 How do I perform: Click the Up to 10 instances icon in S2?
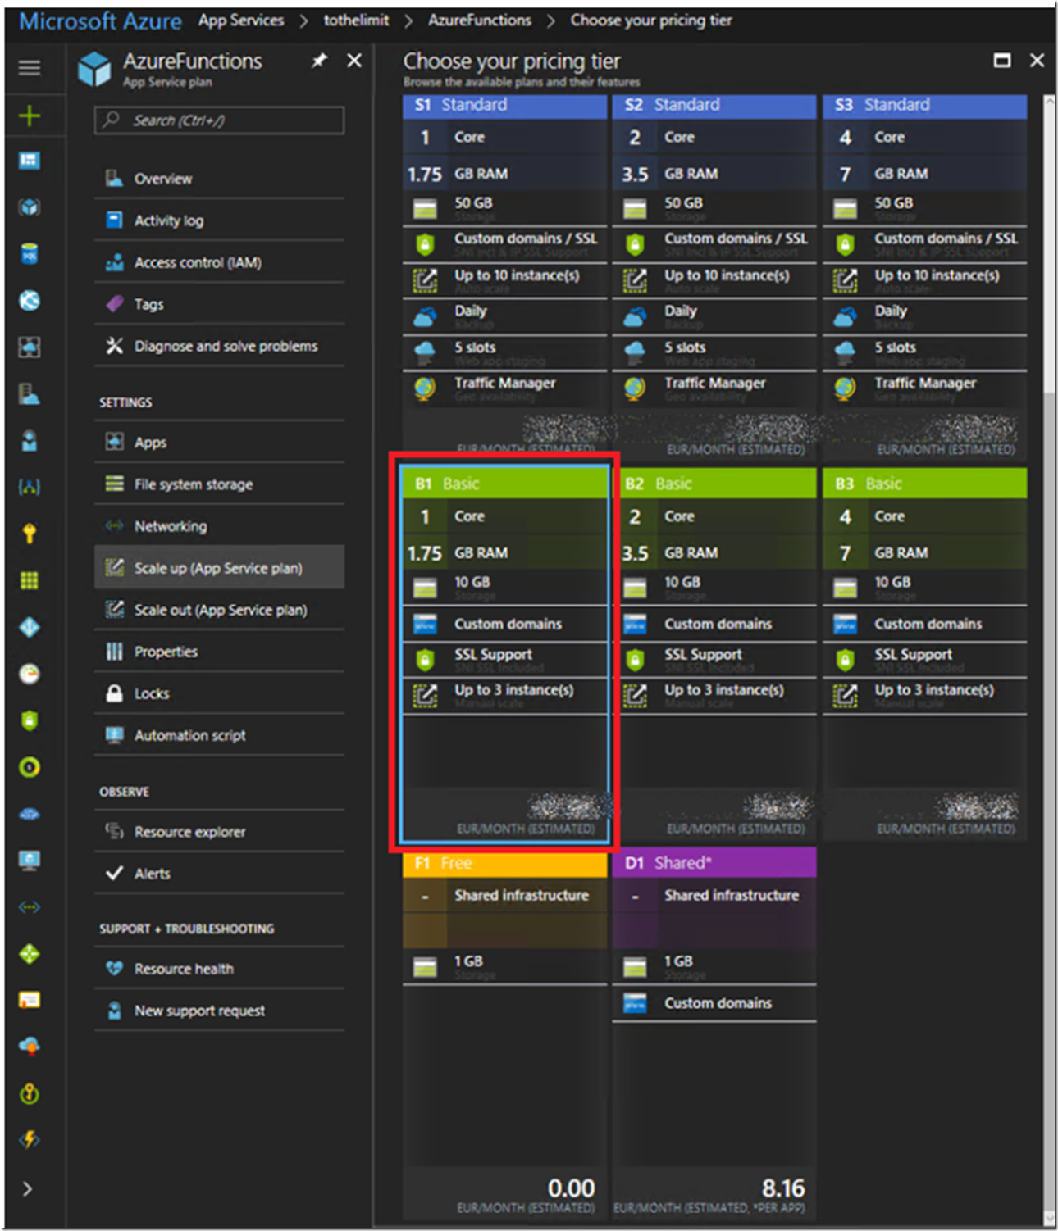coord(635,279)
